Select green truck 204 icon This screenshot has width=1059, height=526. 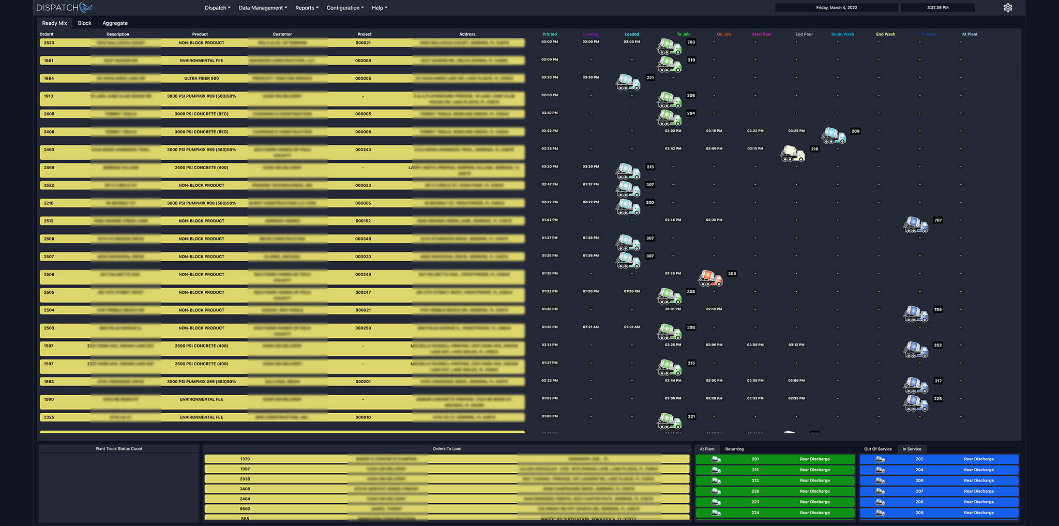tap(669, 118)
